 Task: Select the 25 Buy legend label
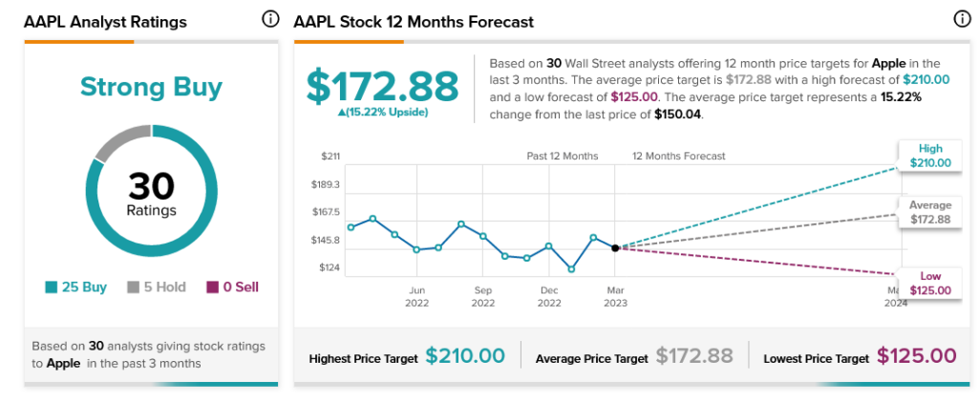[84, 287]
